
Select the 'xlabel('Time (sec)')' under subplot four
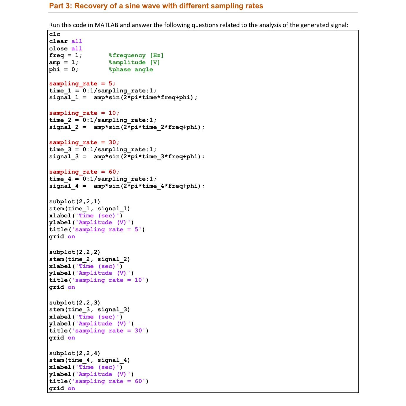(x=85, y=367)
